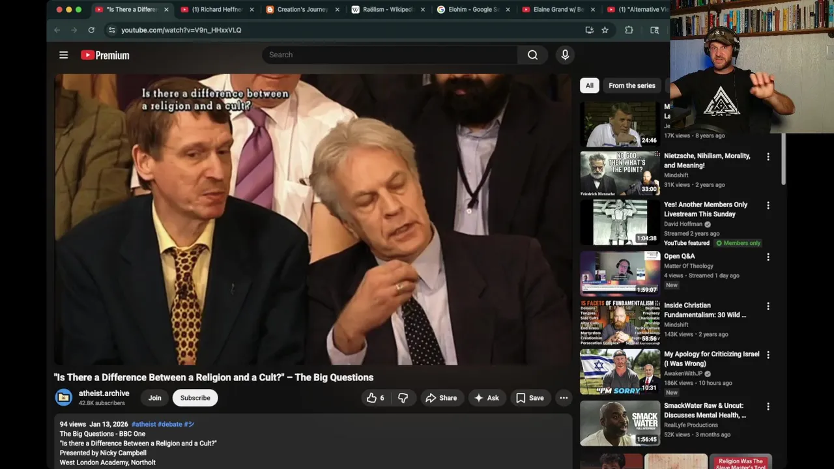Screen dimensions: 834x469
Task: Click the AwakenWithJP channel name
Action: (x=683, y=374)
